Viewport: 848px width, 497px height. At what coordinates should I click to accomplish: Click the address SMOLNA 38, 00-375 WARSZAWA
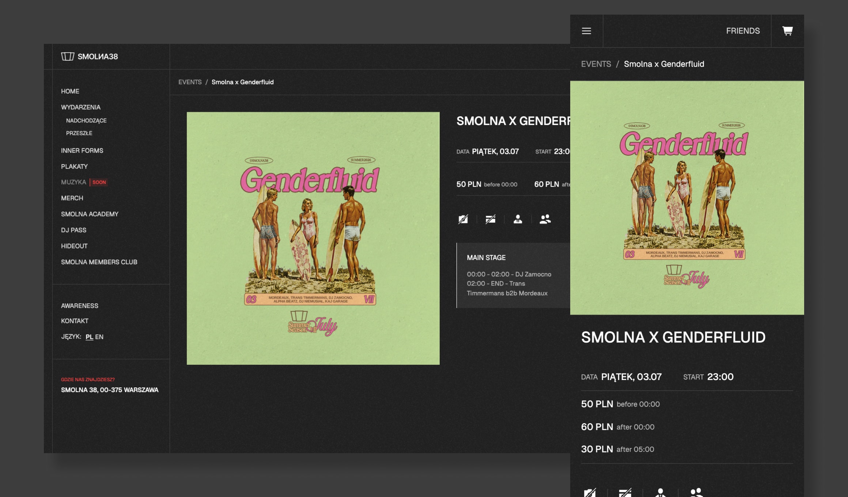[x=110, y=390]
